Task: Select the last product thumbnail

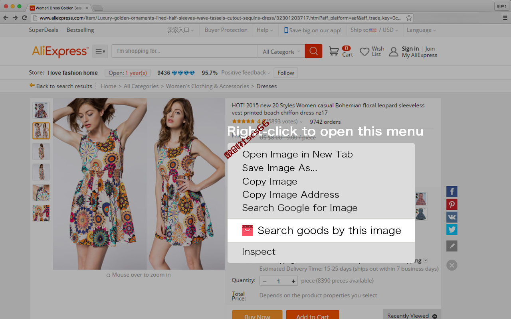Action: pyautogui.click(x=41, y=213)
